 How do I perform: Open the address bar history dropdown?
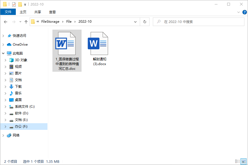point(135,22)
